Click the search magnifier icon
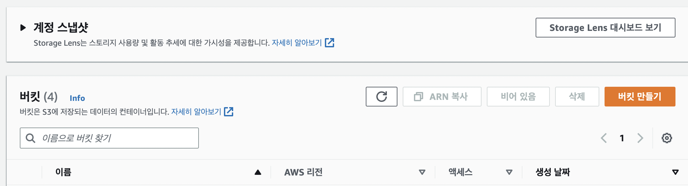688x186 pixels. point(30,138)
